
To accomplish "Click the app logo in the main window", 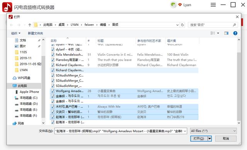I will tap(7, 7).
